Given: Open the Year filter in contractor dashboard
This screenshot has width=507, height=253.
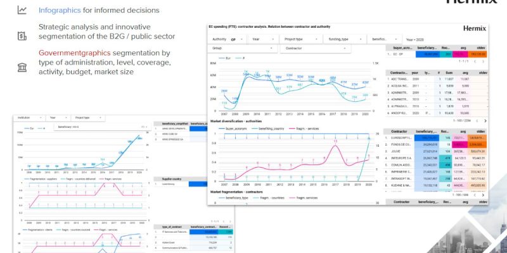Looking at the screenshot, I should [263, 39].
